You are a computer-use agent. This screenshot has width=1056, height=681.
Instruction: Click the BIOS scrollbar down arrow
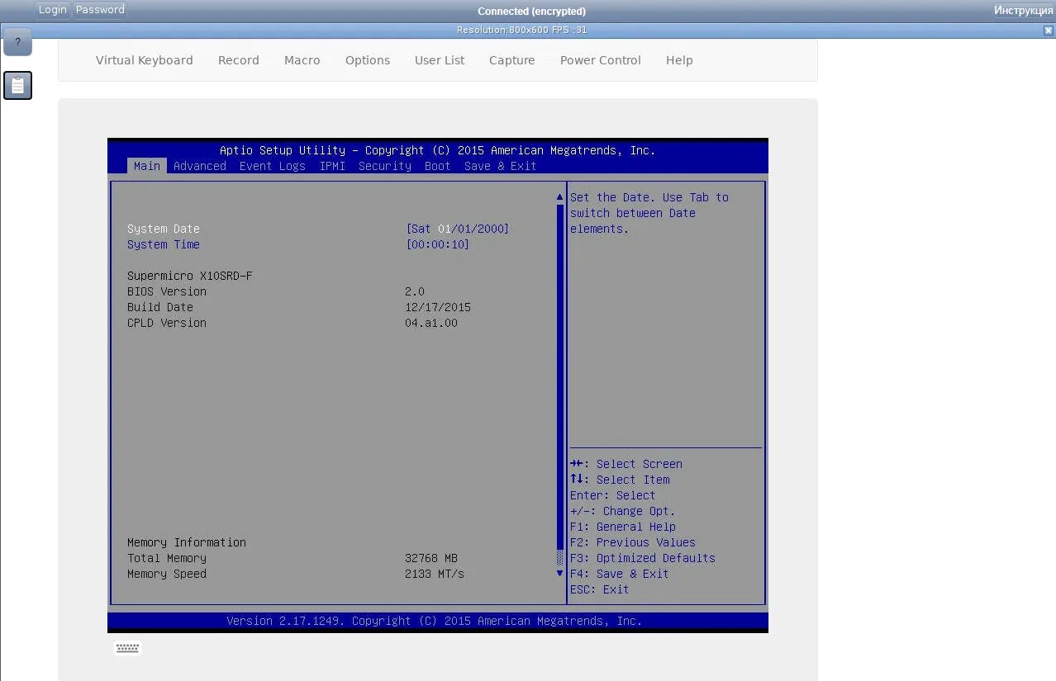click(559, 573)
